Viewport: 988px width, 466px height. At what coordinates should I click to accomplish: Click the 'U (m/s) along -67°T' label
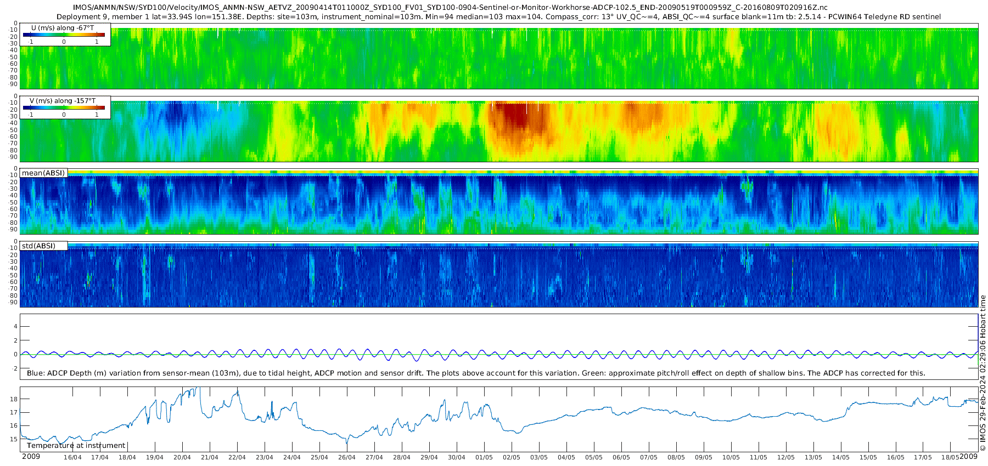(63, 27)
